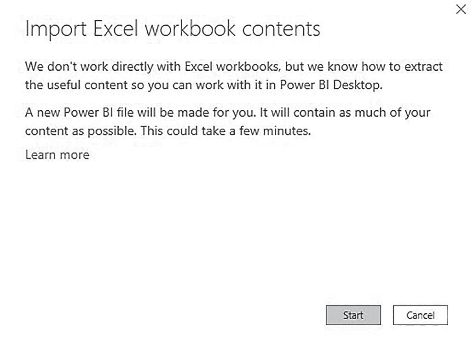Screen dimensions: 474x351
Task: Click the paragraph starting 'A new Power BI file'
Action: (x=228, y=122)
